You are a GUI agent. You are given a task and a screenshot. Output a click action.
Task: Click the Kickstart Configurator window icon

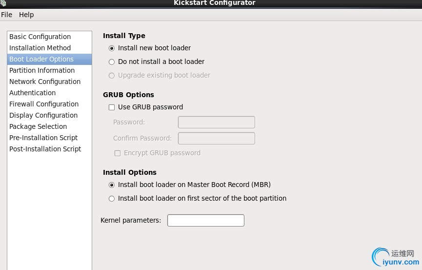(3, 3)
